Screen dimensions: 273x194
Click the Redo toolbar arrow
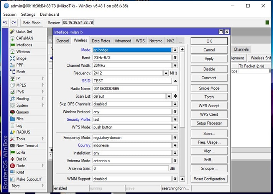pyautogui.click(x=14, y=23)
